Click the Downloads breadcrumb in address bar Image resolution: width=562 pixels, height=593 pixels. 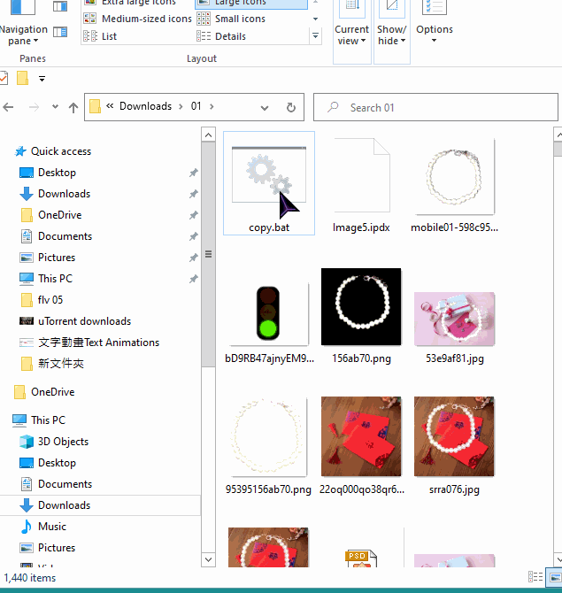click(146, 106)
